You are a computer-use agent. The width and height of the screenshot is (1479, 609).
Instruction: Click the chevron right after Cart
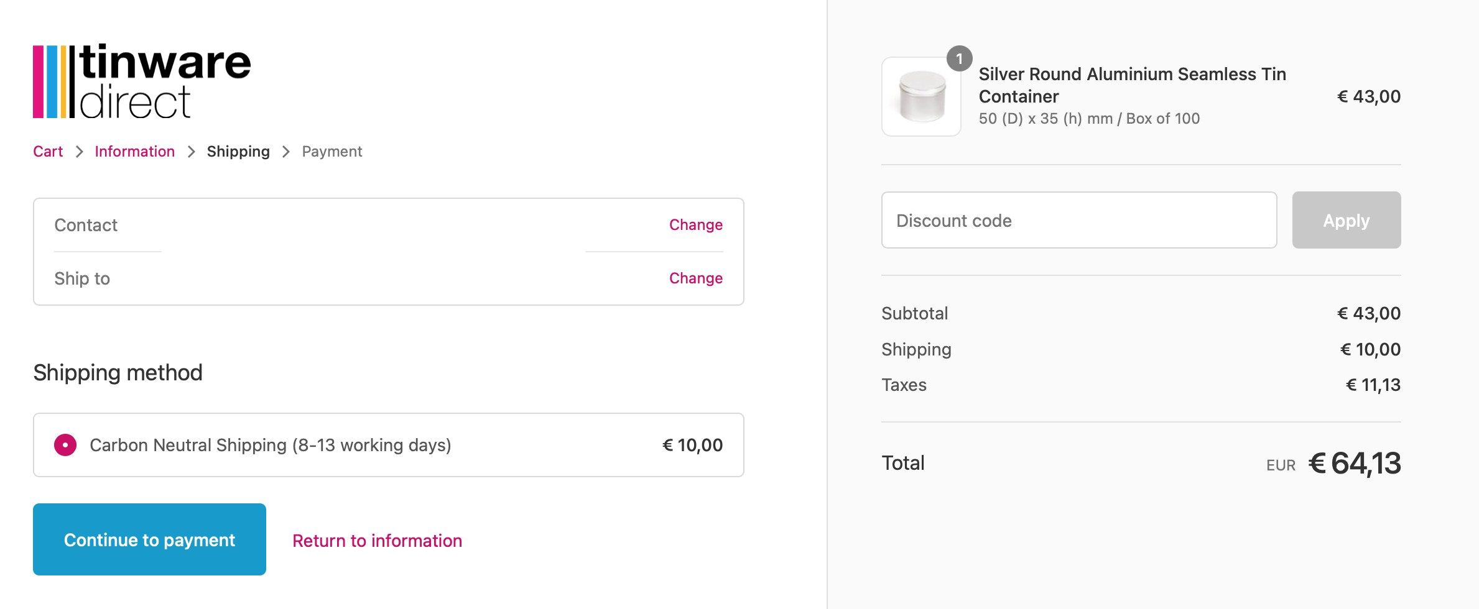click(79, 152)
